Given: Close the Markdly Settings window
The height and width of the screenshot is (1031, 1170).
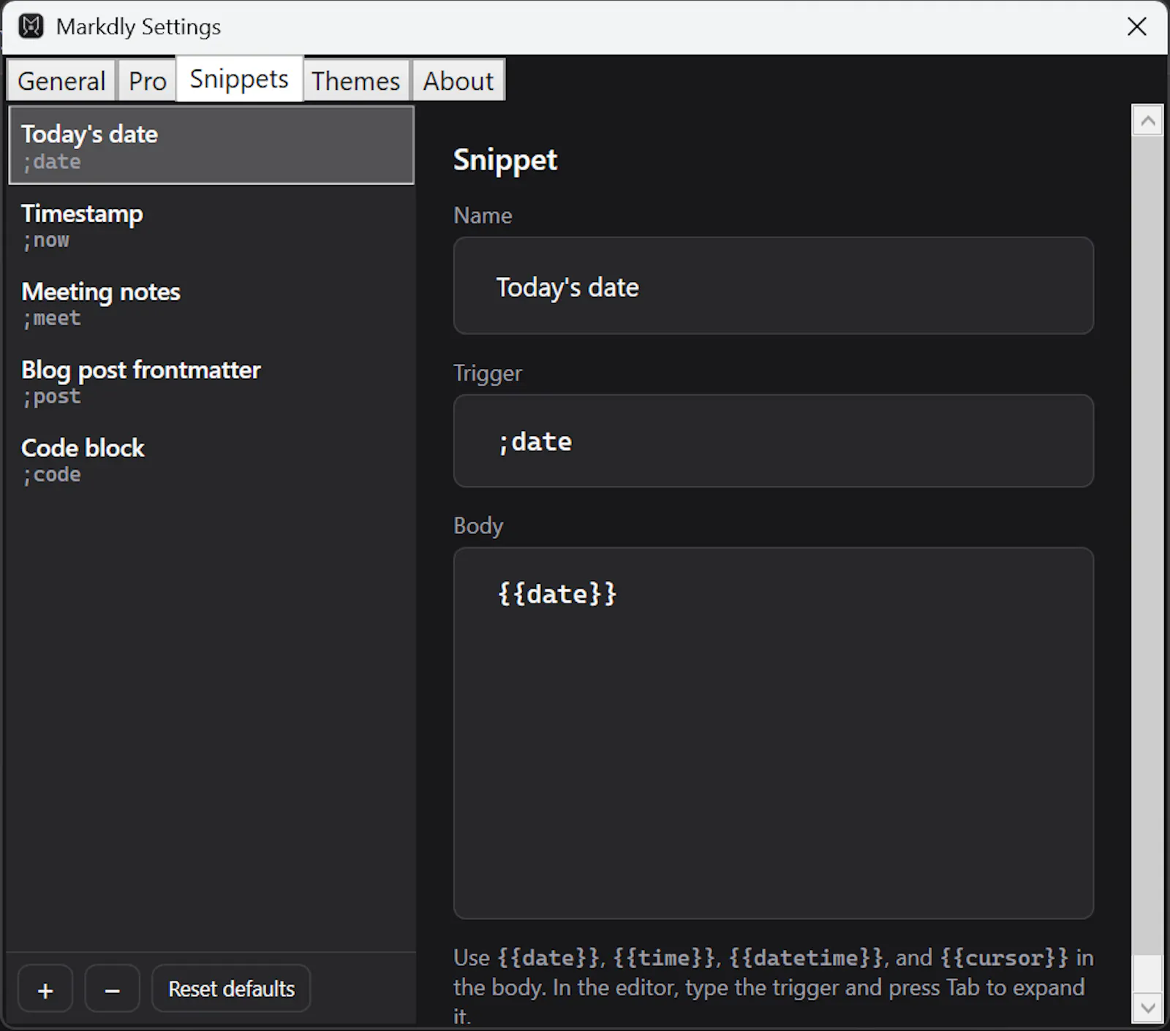Looking at the screenshot, I should coord(1136,26).
